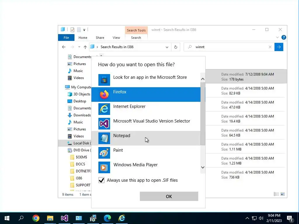299x224 pixels.
Task: Switch to the Home ribbon tab
Action: point(83,38)
